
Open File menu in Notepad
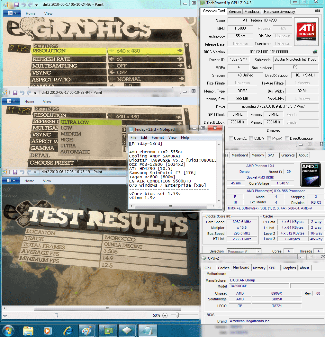coord(133,137)
